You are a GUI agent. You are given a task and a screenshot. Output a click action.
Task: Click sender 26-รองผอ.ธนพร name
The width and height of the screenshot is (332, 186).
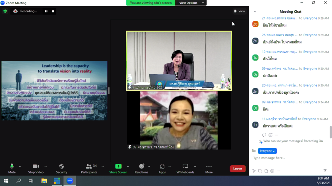point(279,35)
